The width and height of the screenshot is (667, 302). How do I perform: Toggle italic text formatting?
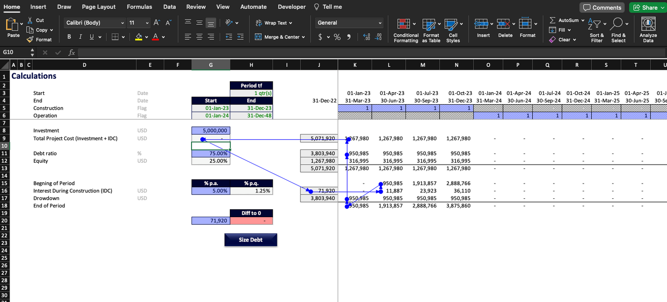click(80, 37)
